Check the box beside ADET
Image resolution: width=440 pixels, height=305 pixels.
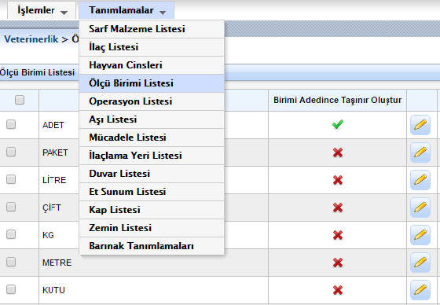tap(11, 124)
